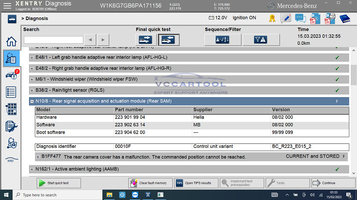357x200 pixels.
Task: Select the Diagnosis stethoscope sidebar icon
Action: click(x=11, y=58)
